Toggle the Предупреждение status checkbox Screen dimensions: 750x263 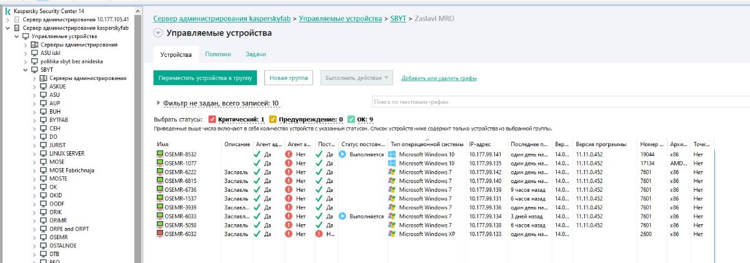pyautogui.click(x=273, y=119)
